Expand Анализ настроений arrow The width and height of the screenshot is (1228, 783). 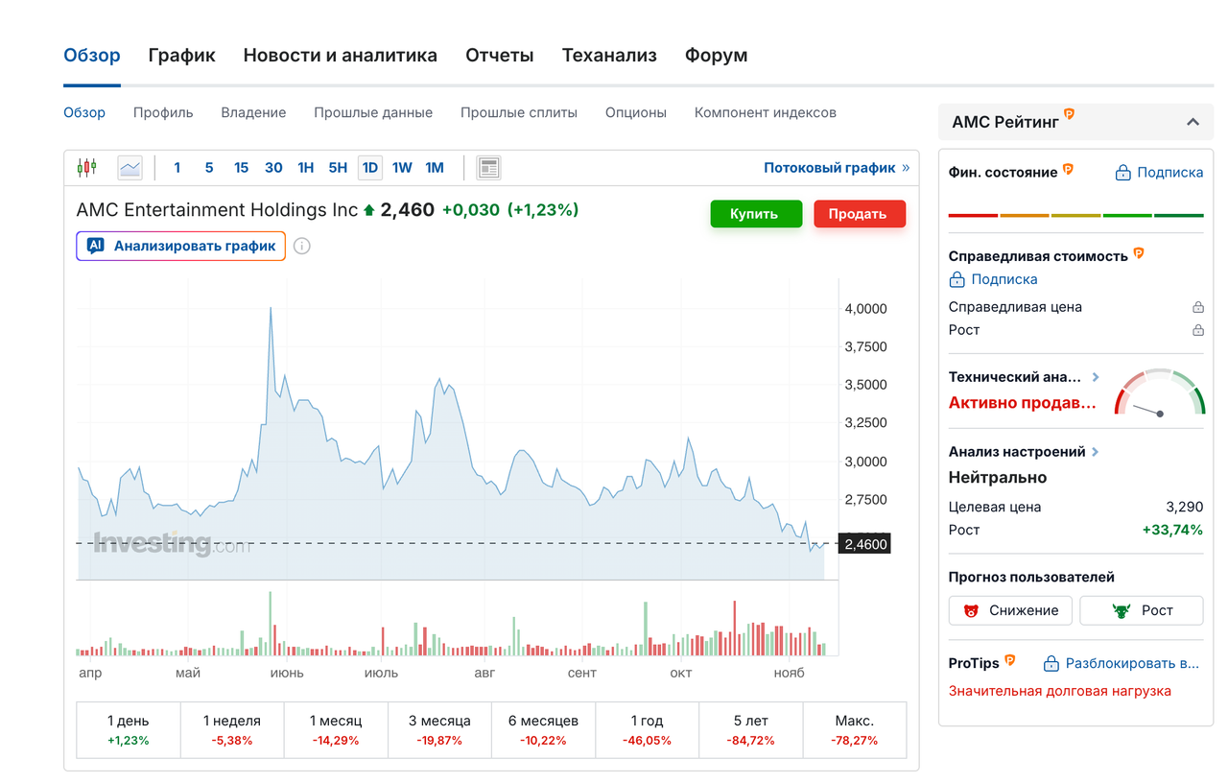pos(1095,452)
